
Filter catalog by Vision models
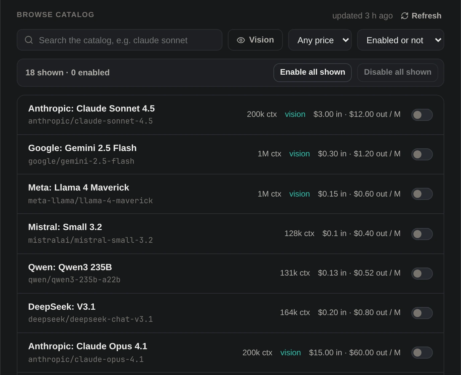pyautogui.click(x=255, y=40)
